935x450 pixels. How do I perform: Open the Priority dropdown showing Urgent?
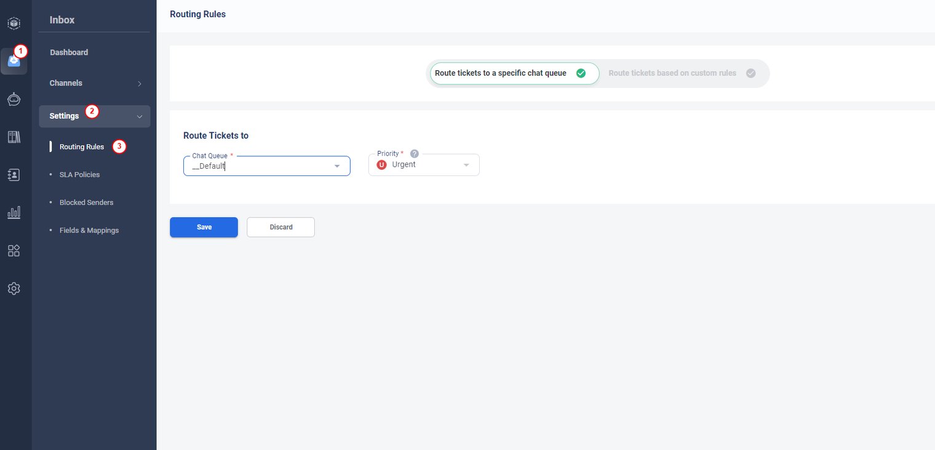click(x=424, y=165)
